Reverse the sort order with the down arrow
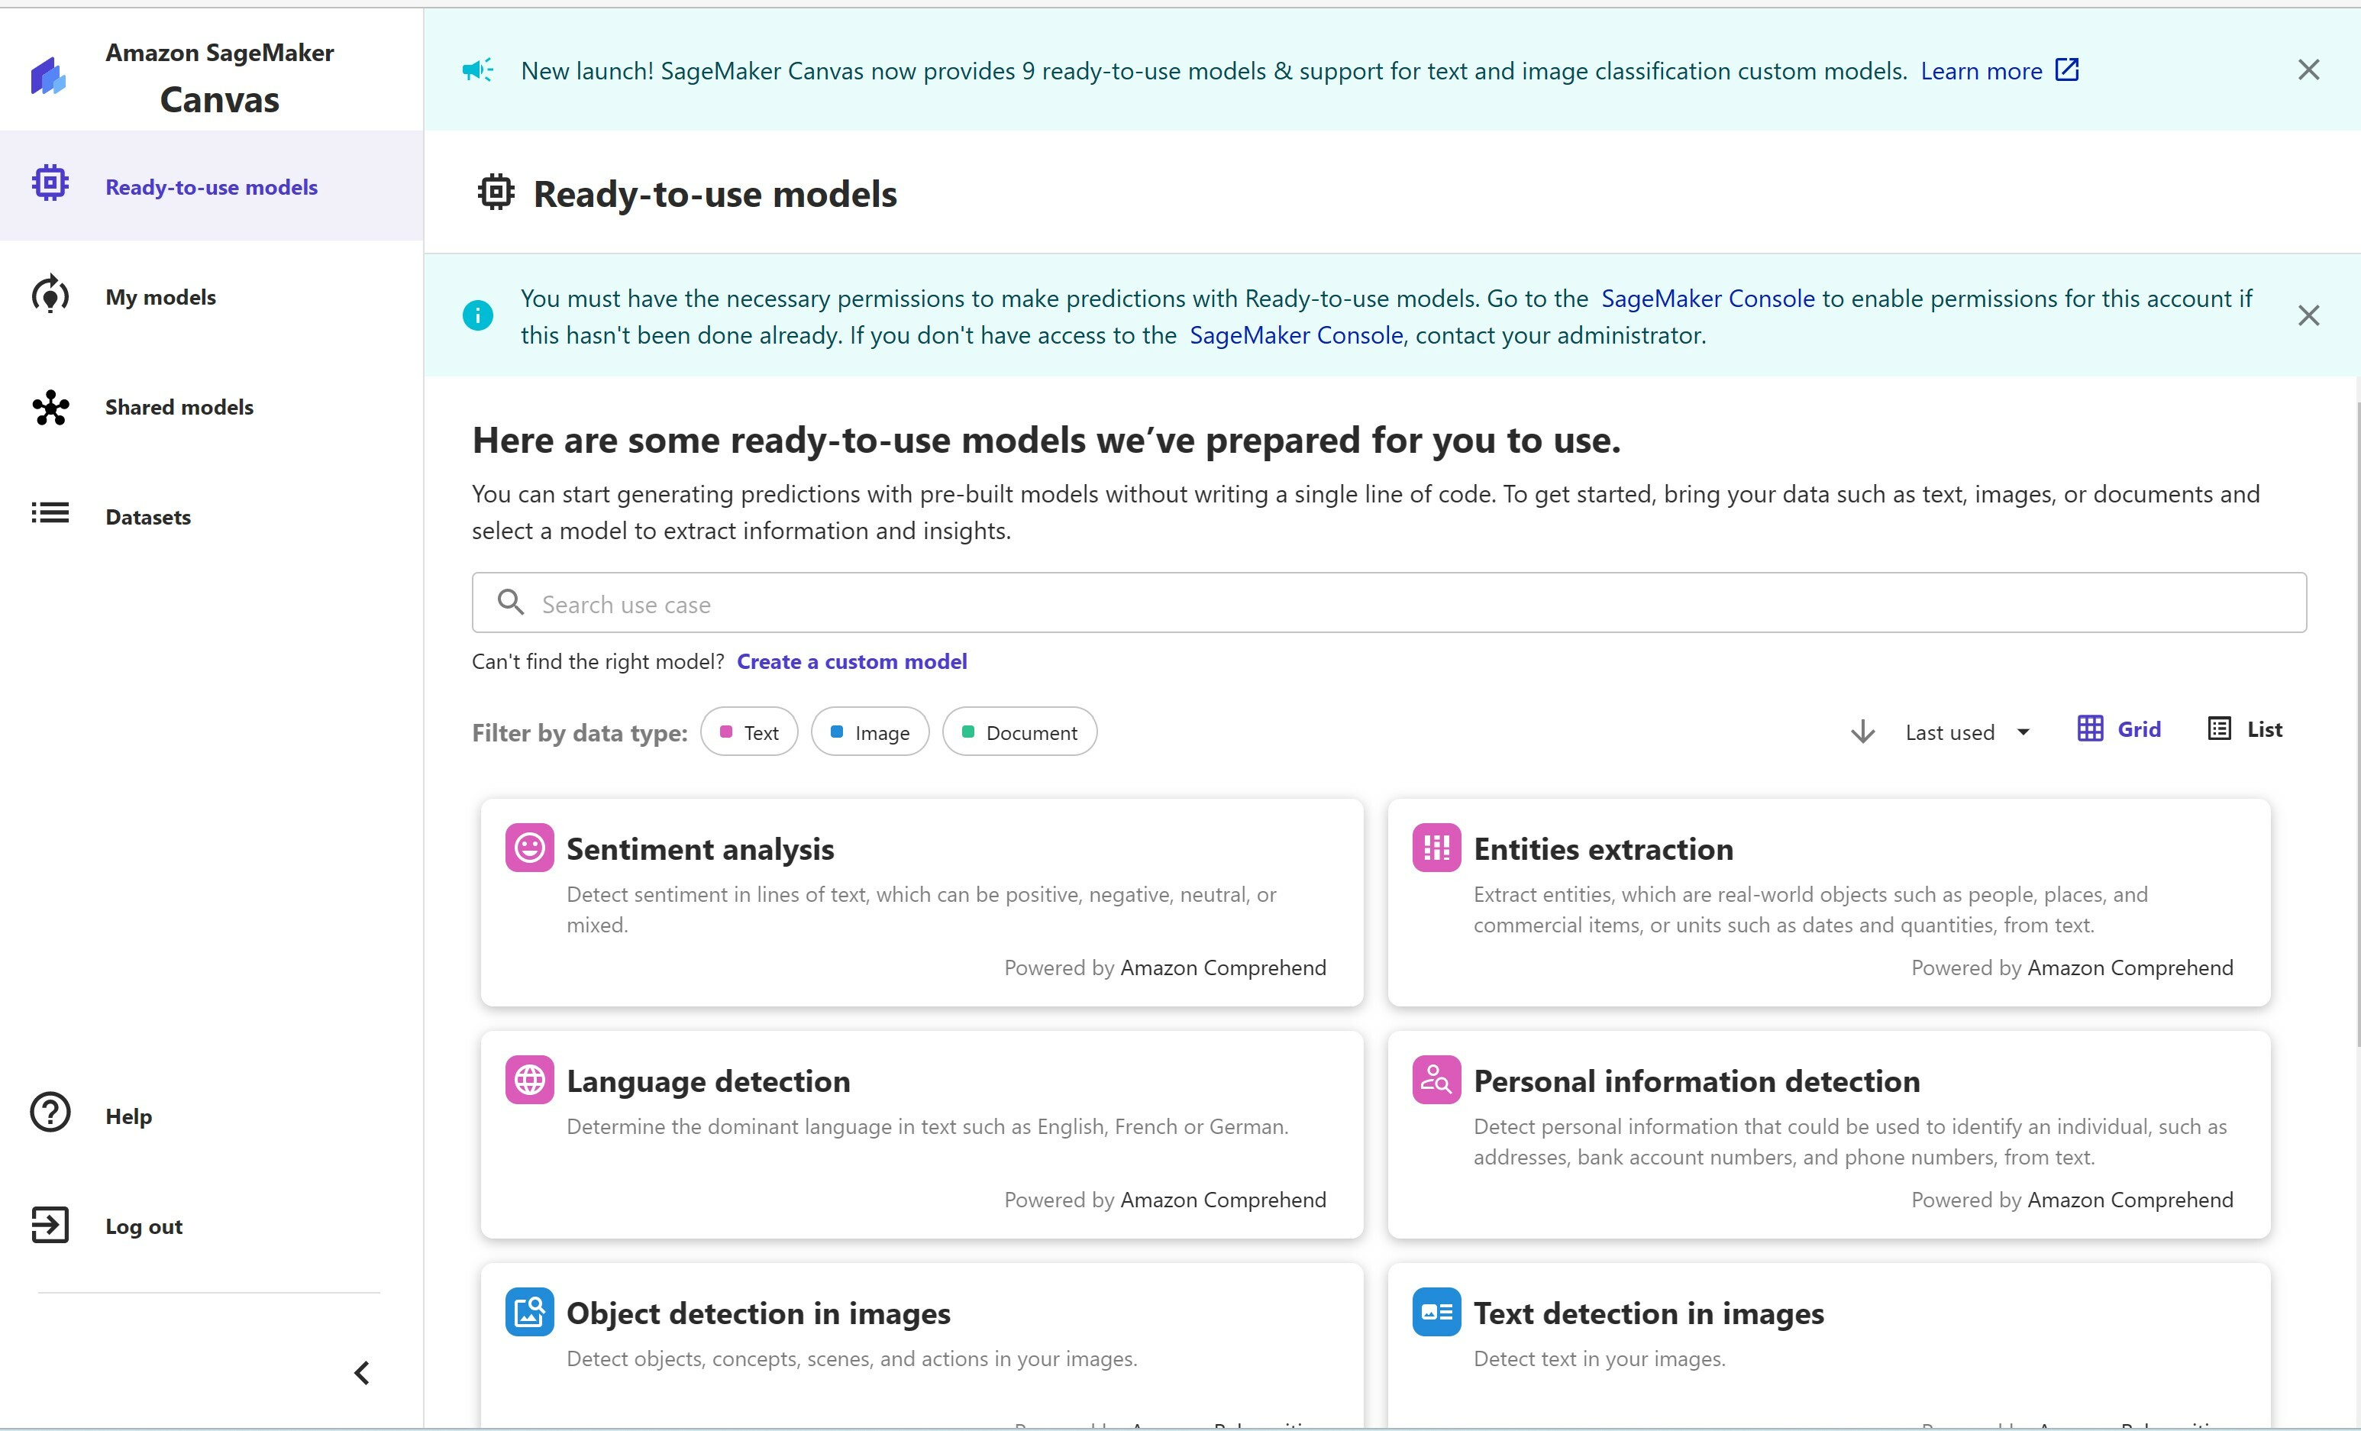The width and height of the screenshot is (2361, 1431). (x=1862, y=732)
